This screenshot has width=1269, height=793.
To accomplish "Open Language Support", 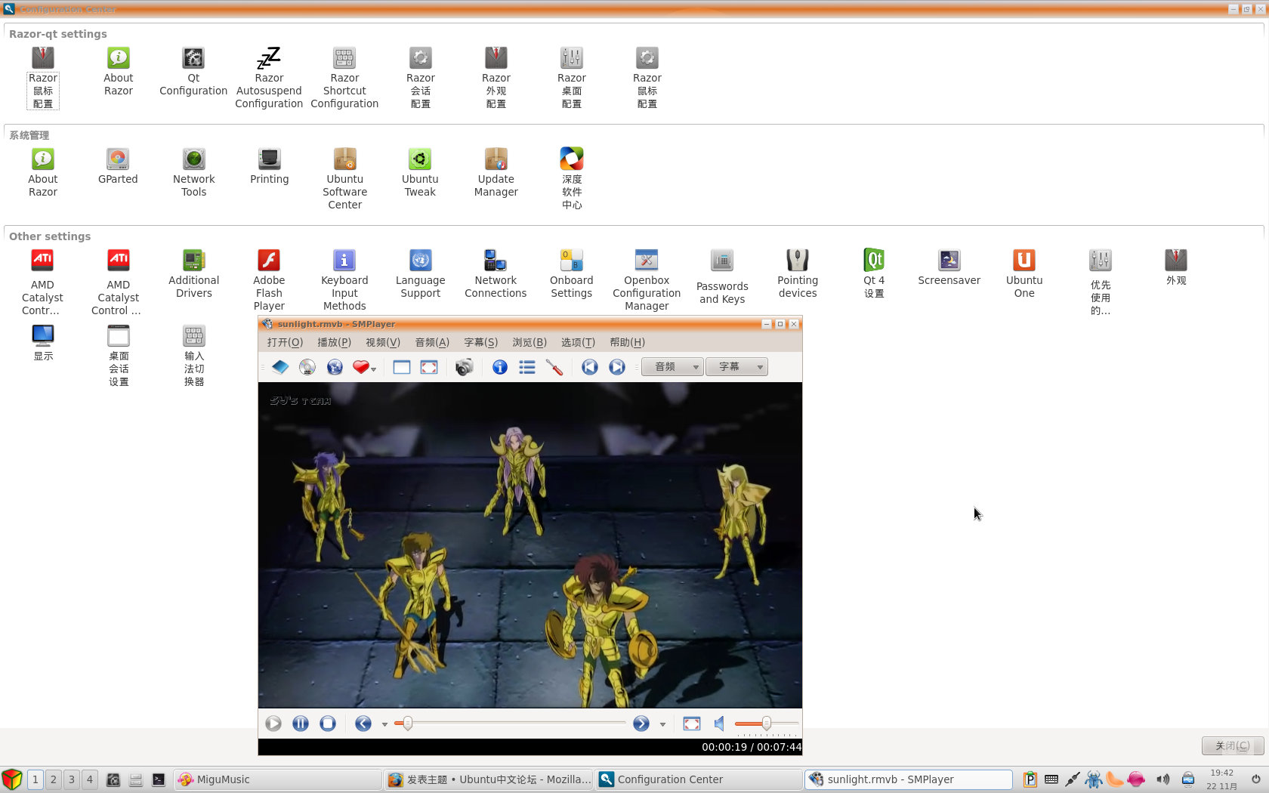I will click(x=420, y=273).
